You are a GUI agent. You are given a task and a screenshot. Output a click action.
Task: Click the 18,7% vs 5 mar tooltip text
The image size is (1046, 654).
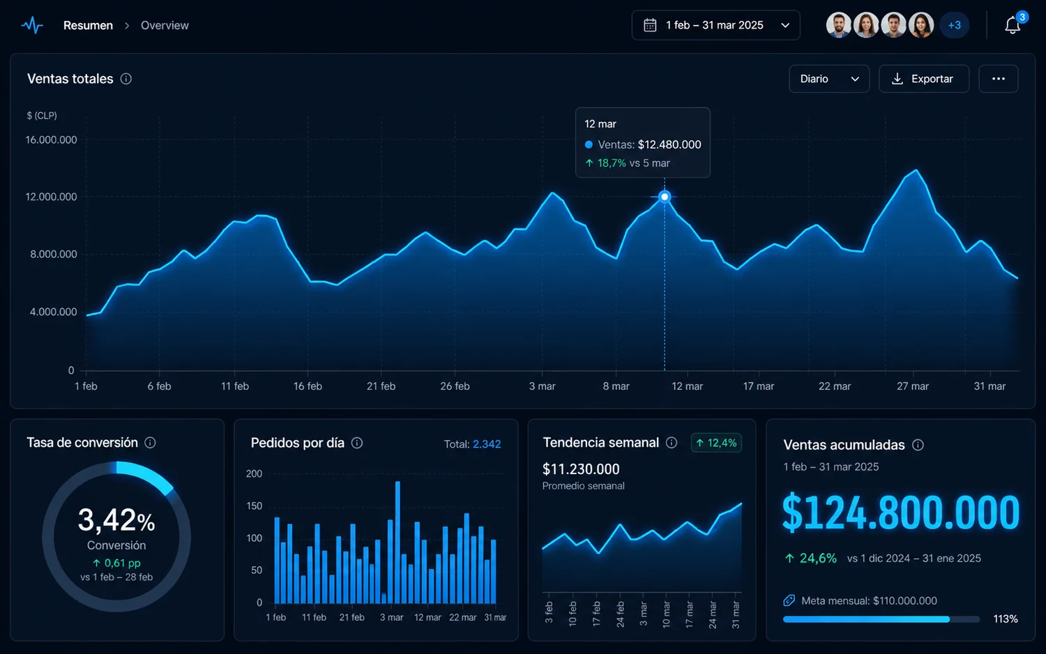tap(627, 163)
